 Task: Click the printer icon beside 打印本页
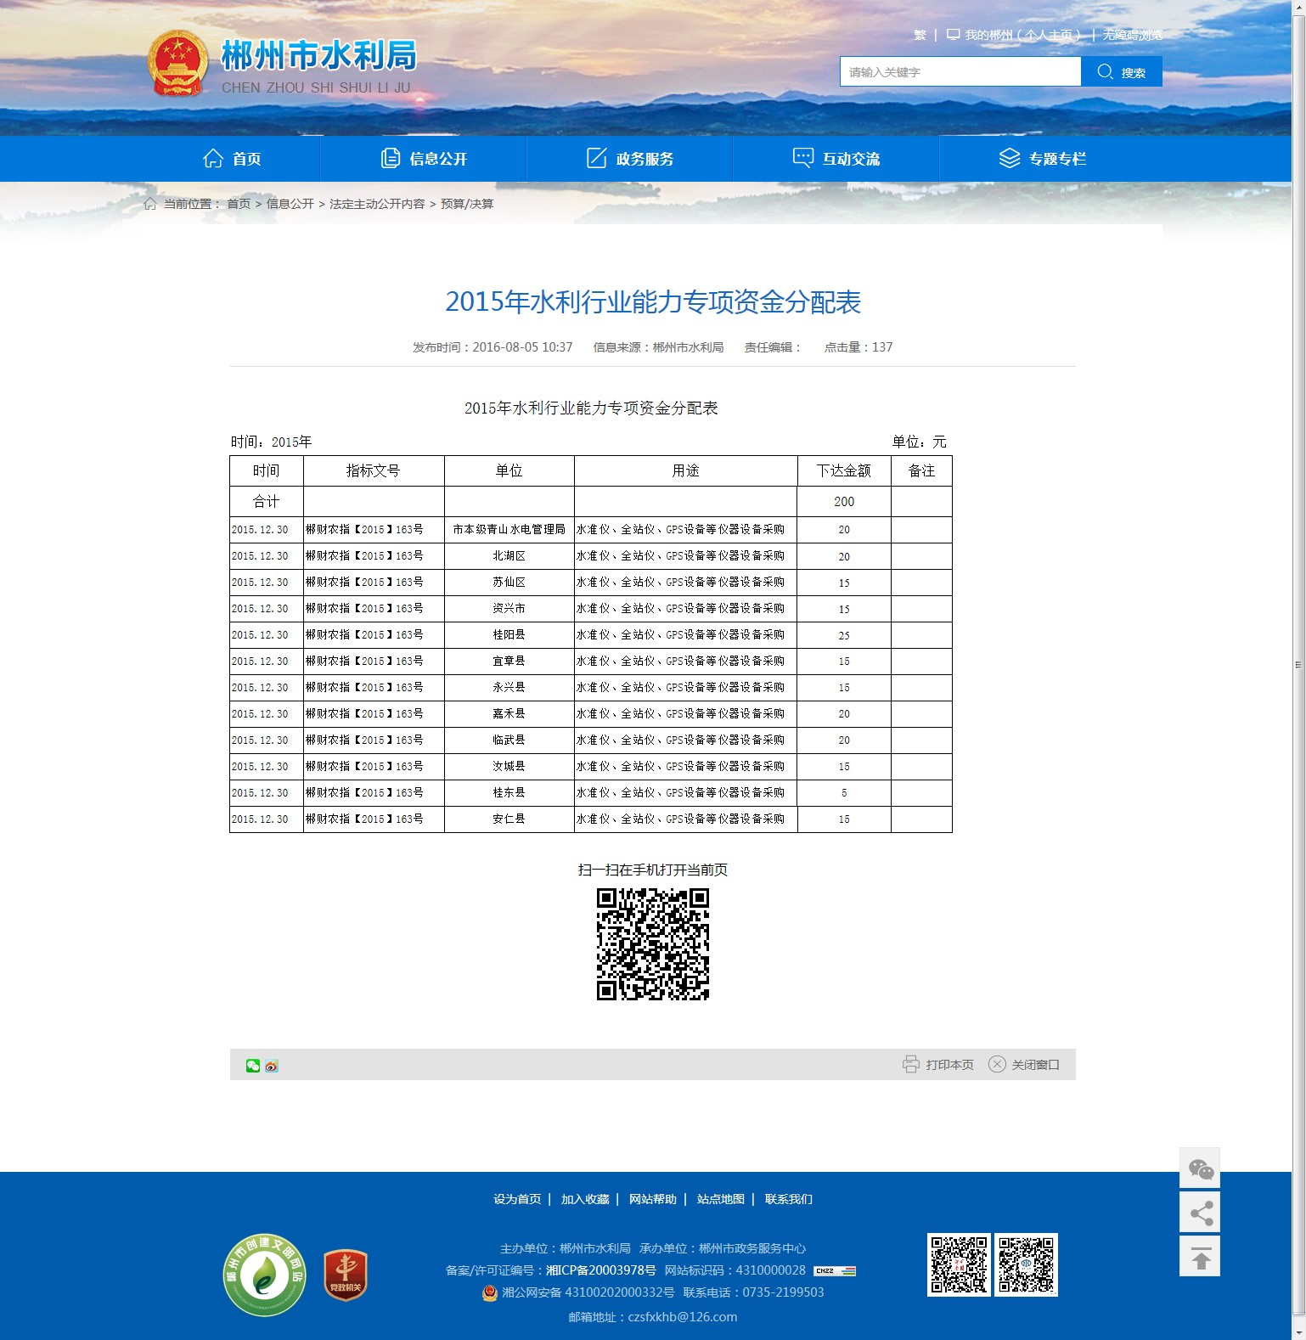911,1064
